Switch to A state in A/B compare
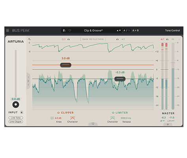The height and width of the screenshot is (158, 187). click(124, 30)
